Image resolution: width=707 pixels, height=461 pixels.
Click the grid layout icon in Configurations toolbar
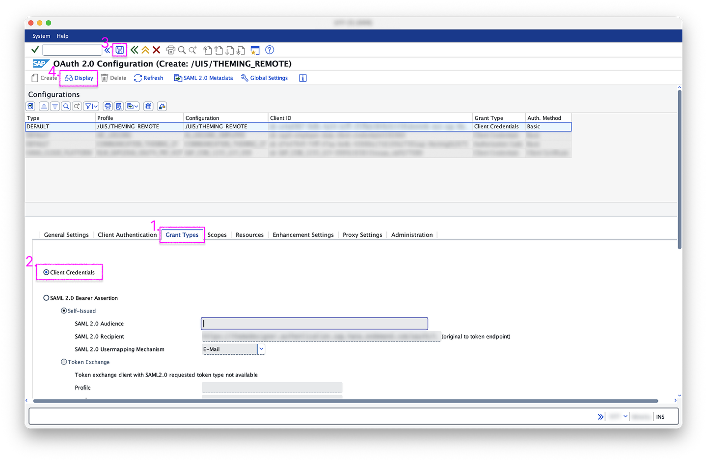[x=149, y=106]
